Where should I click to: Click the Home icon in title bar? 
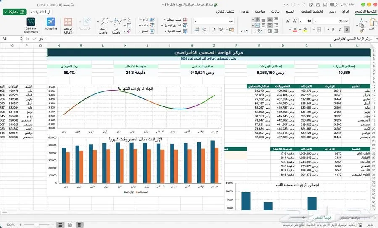(x=325, y=5)
